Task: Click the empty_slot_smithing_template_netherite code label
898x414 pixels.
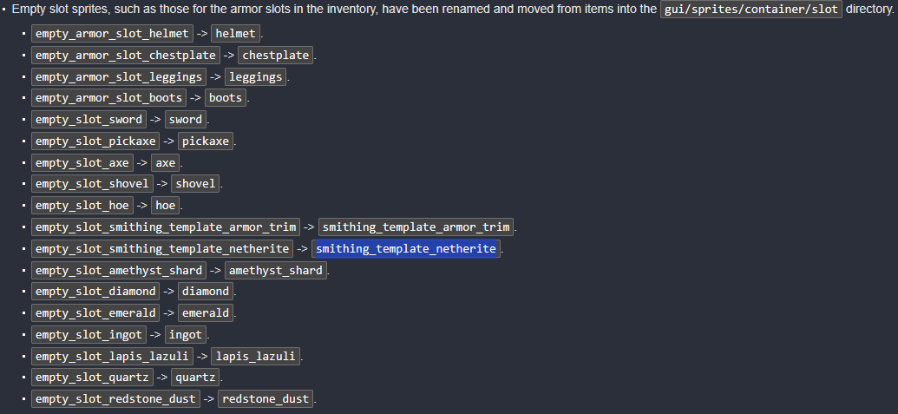Action: 162,248
